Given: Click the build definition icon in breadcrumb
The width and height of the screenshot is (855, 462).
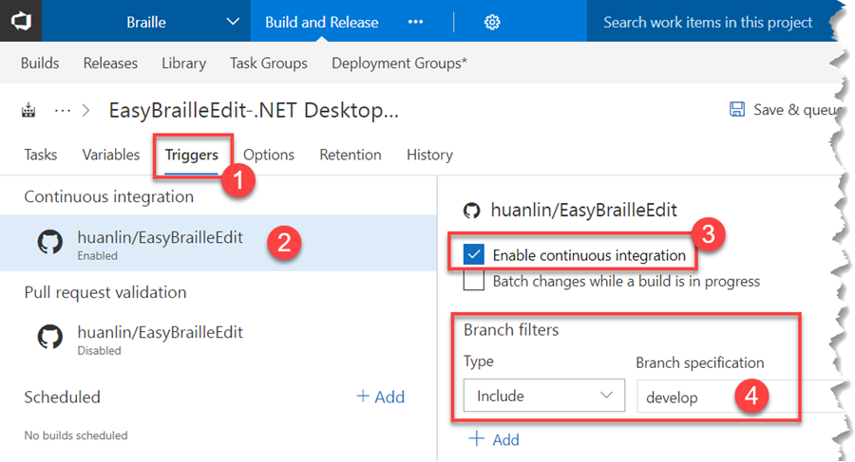Looking at the screenshot, I should [x=29, y=110].
